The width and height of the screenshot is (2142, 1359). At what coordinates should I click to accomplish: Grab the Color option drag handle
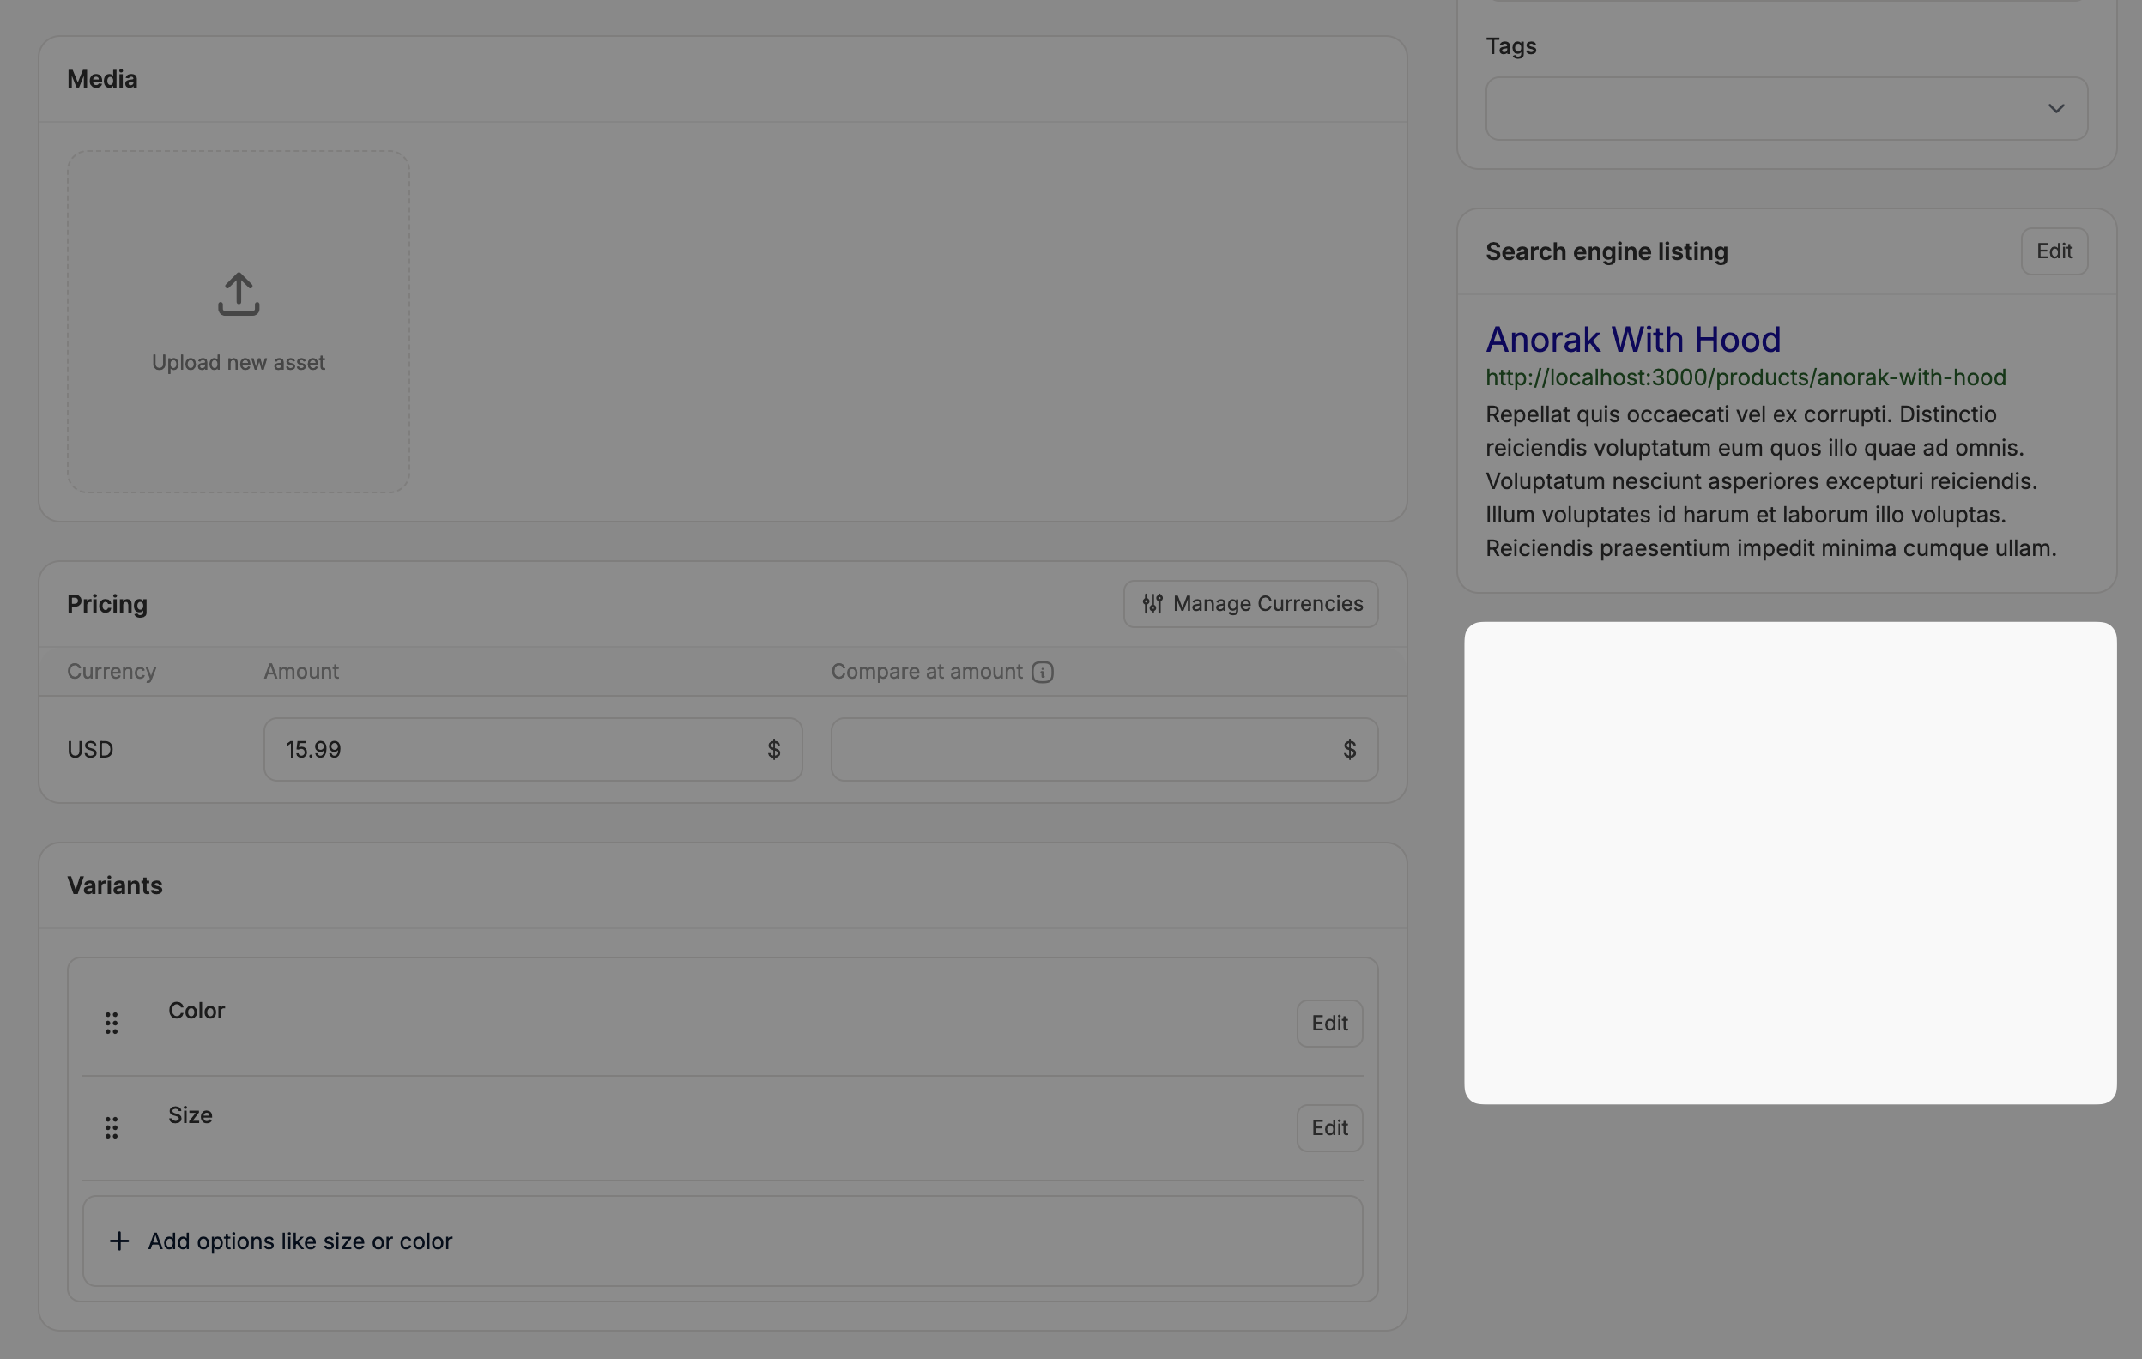coord(112,1023)
